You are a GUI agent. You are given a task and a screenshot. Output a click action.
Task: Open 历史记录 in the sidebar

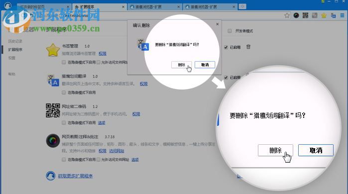pos(15,41)
